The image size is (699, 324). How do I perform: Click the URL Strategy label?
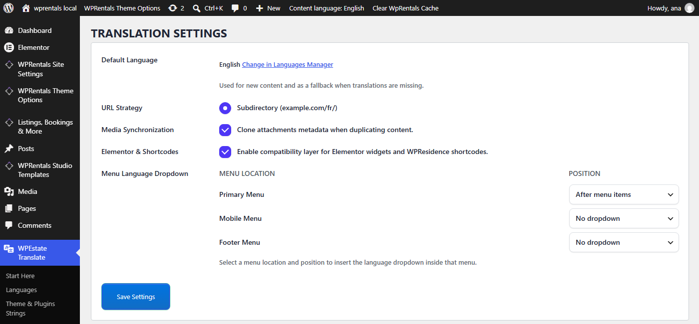(122, 108)
